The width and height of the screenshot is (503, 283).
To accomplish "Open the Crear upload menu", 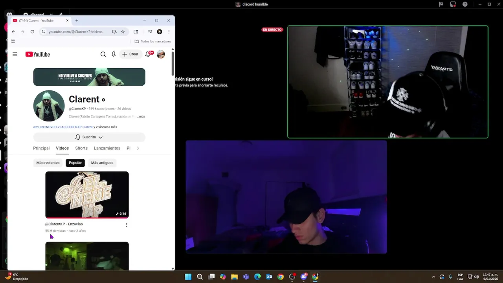I will coord(130,54).
